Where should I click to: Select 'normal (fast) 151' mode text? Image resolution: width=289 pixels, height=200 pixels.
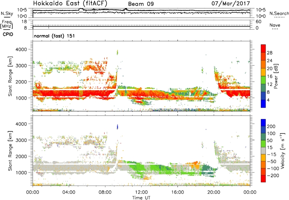[55, 36]
